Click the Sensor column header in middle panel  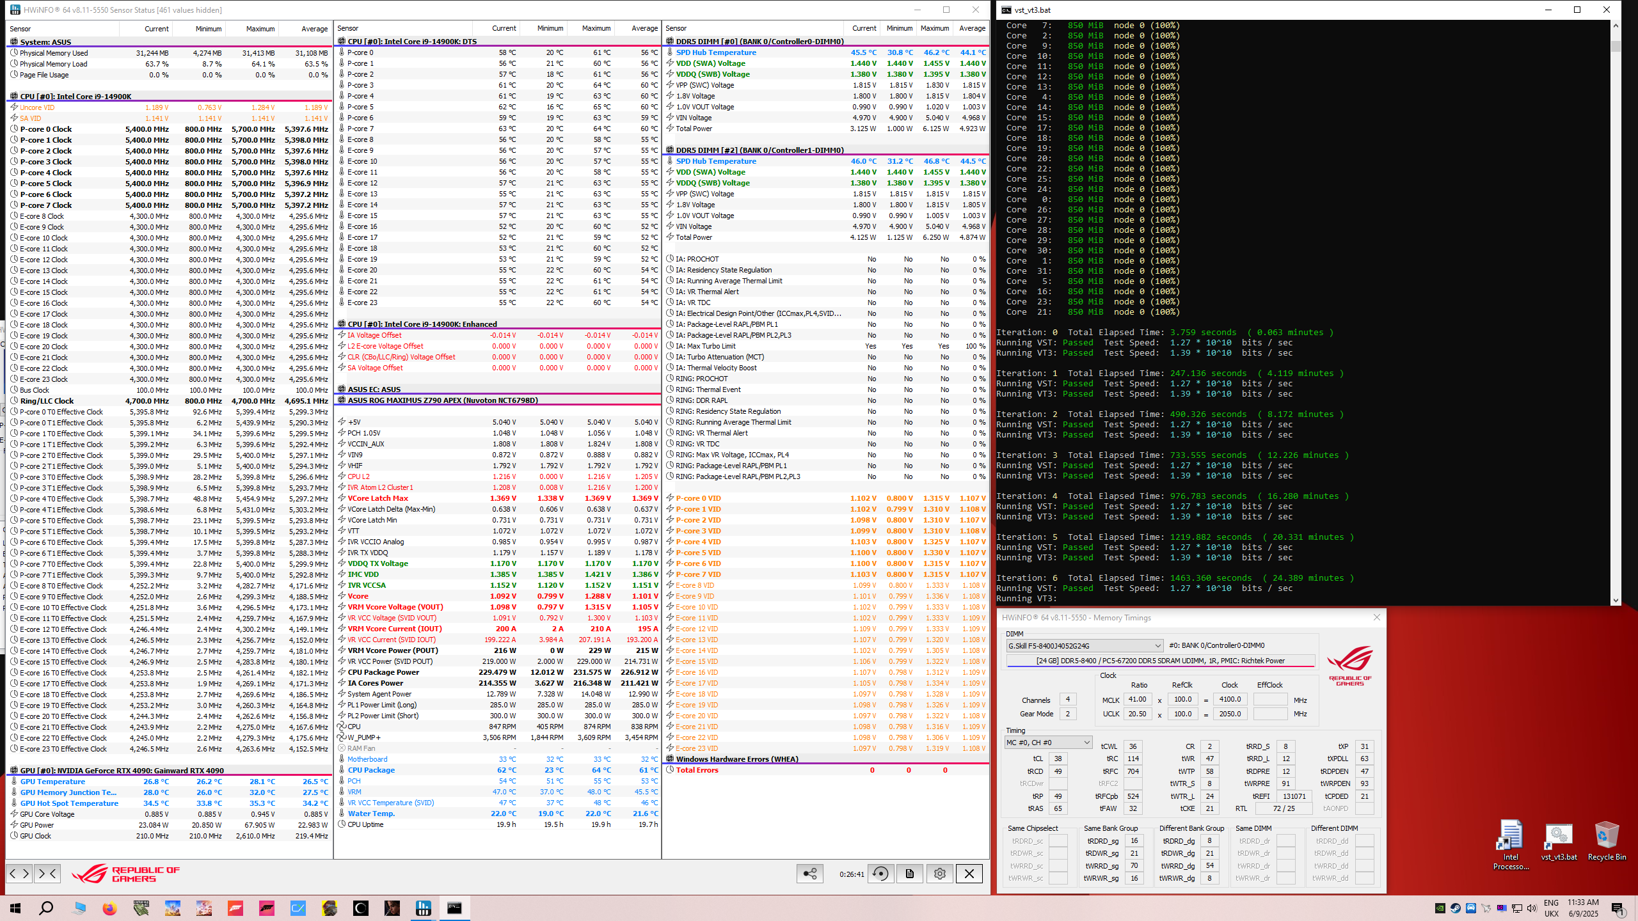click(404, 28)
